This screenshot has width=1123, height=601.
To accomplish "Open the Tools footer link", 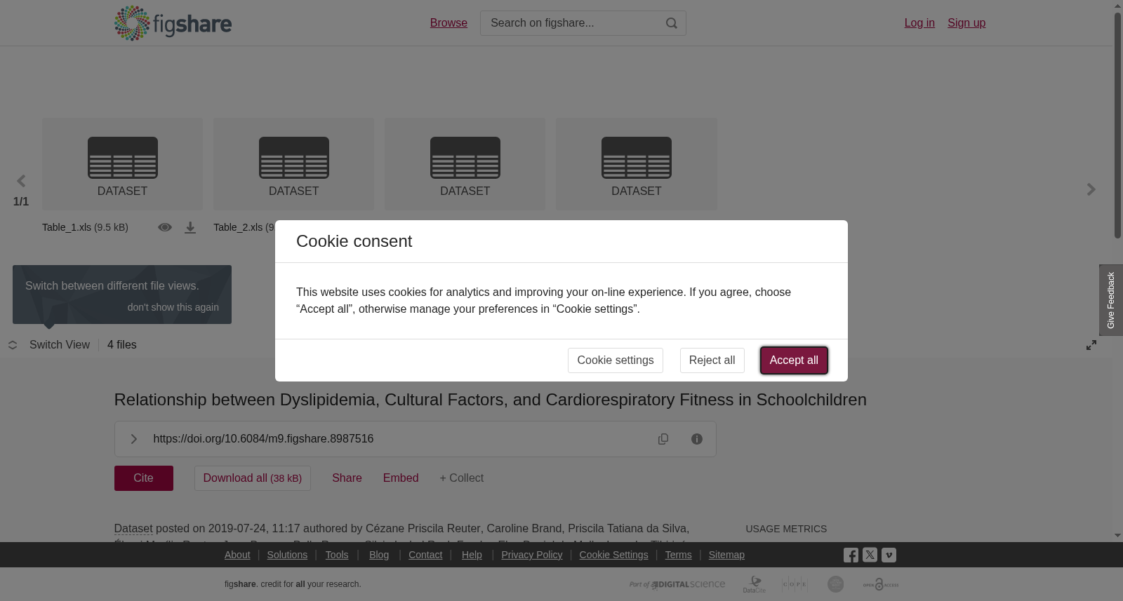I will pyautogui.click(x=337, y=555).
